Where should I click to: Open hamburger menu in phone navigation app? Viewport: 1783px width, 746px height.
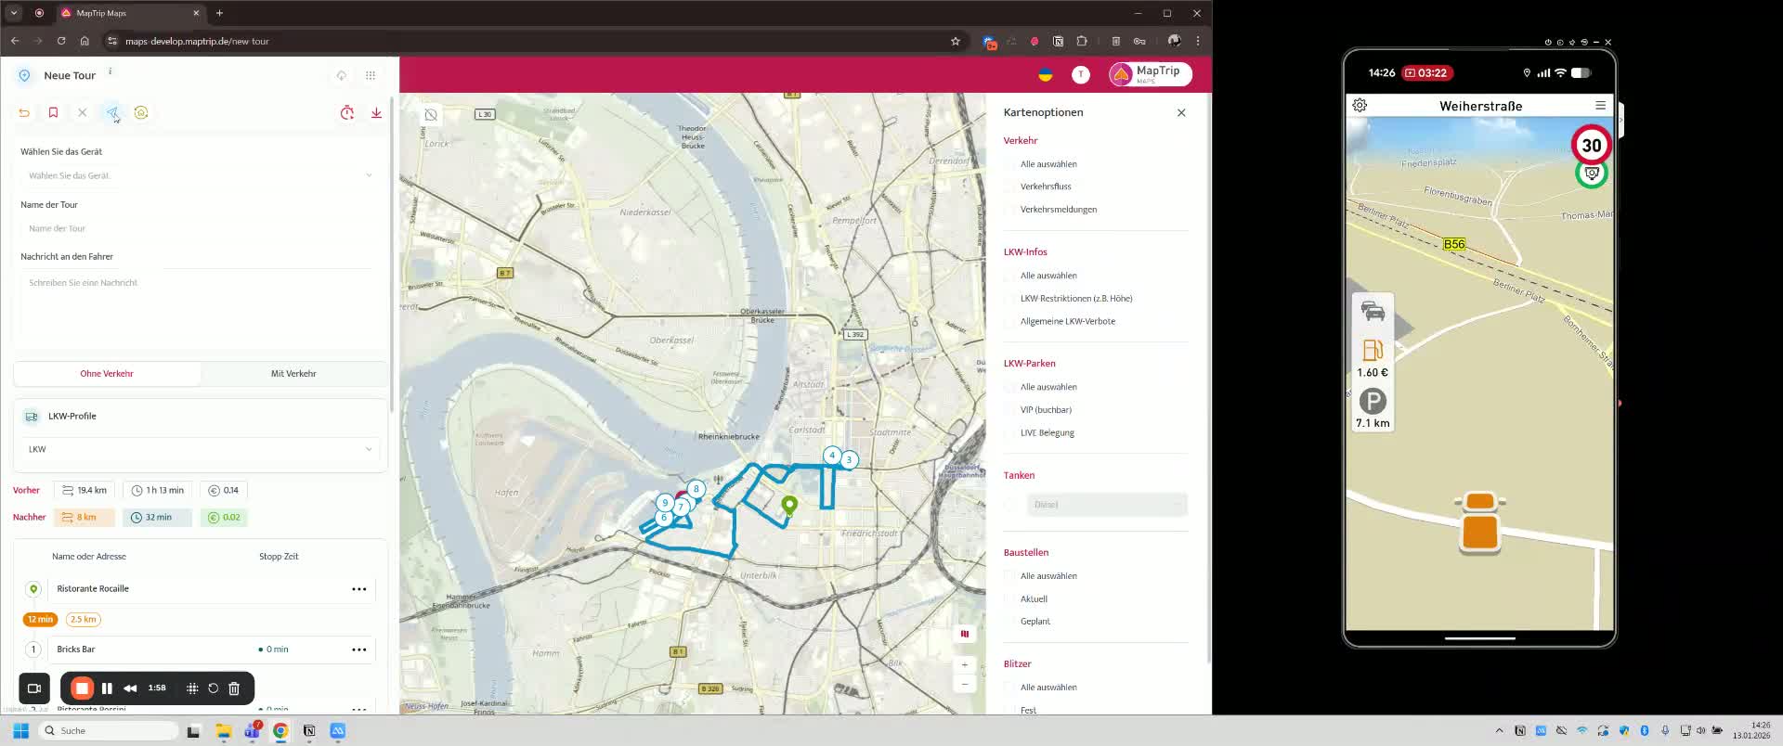(1600, 106)
